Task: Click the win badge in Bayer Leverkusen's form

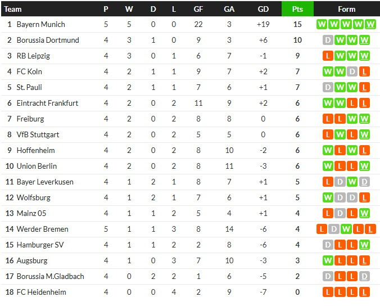Action: pos(353,182)
